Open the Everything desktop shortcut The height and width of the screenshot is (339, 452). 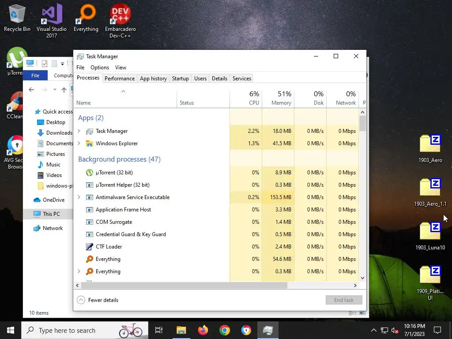[x=86, y=18]
